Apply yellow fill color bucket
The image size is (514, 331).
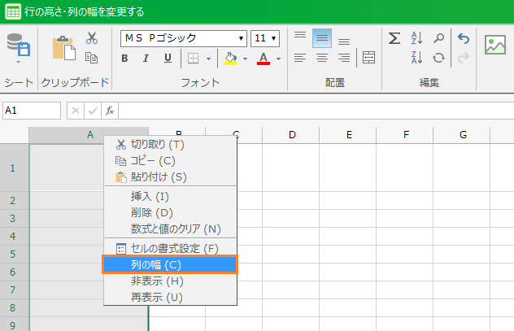(x=230, y=59)
